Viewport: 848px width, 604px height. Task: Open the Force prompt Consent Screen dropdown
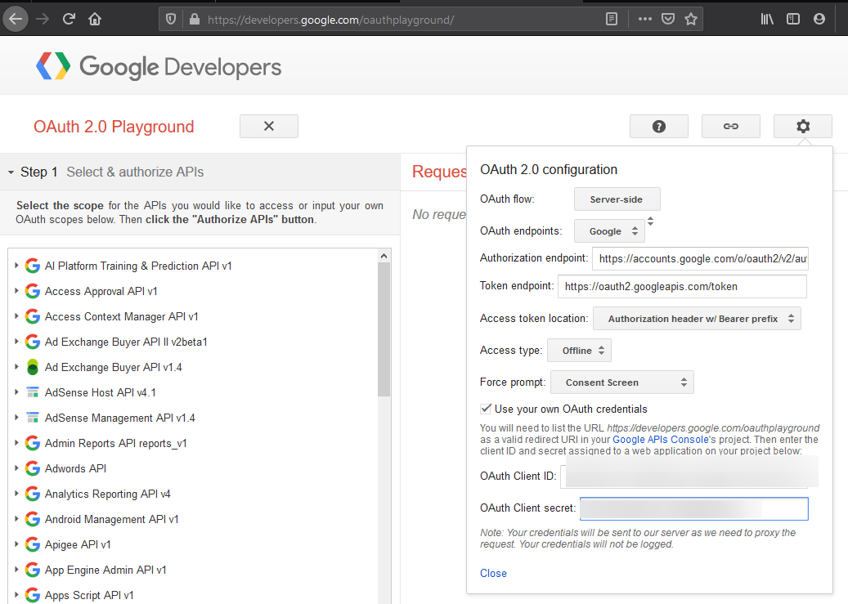[622, 383]
